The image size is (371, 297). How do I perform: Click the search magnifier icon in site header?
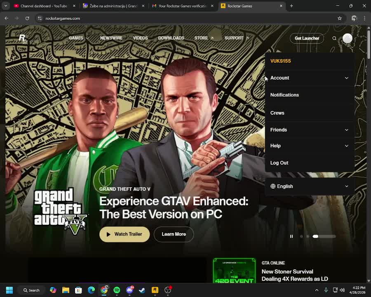[x=334, y=38]
